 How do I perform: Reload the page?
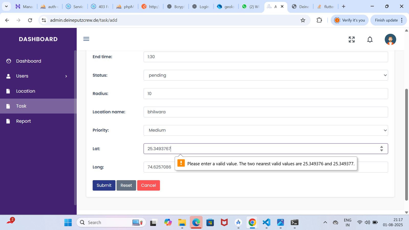30,20
